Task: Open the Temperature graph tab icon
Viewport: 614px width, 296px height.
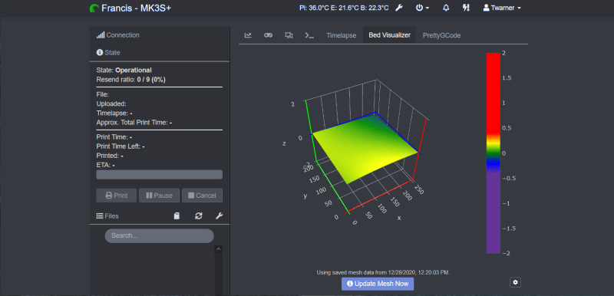Action: tap(248, 35)
